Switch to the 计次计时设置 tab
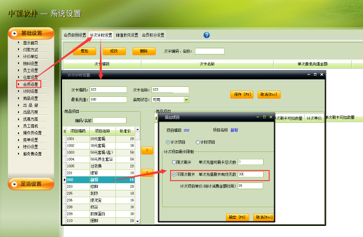The width and height of the screenshot is (363, 237). coord(101,35)
